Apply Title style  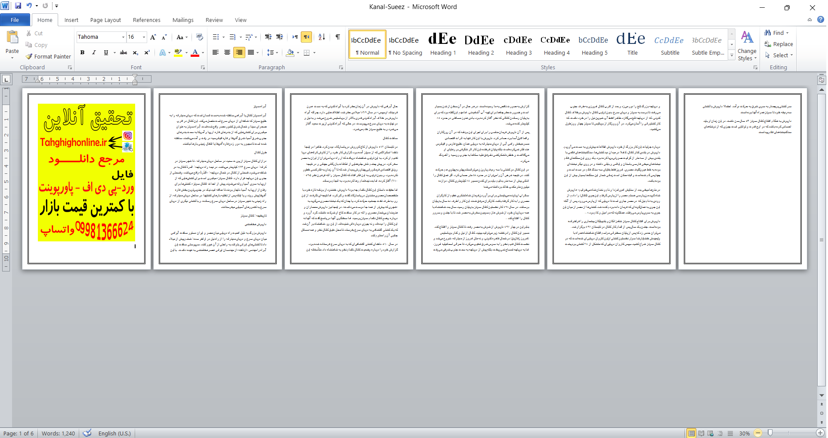[x=632, y=44]
